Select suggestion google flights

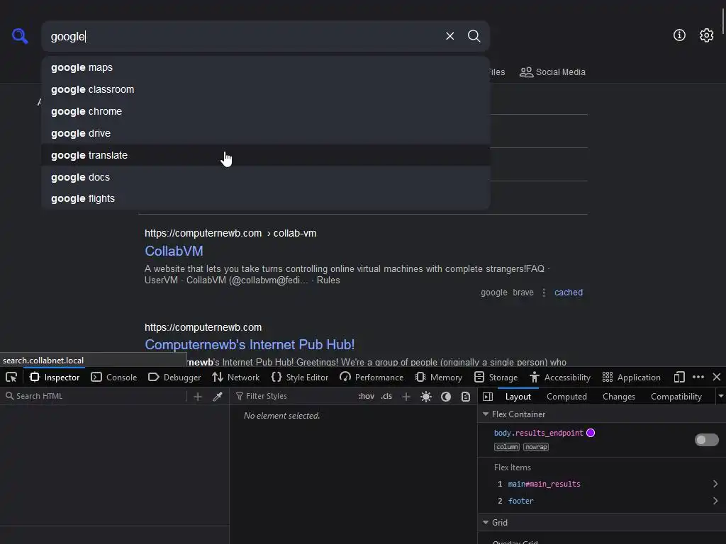266,198
